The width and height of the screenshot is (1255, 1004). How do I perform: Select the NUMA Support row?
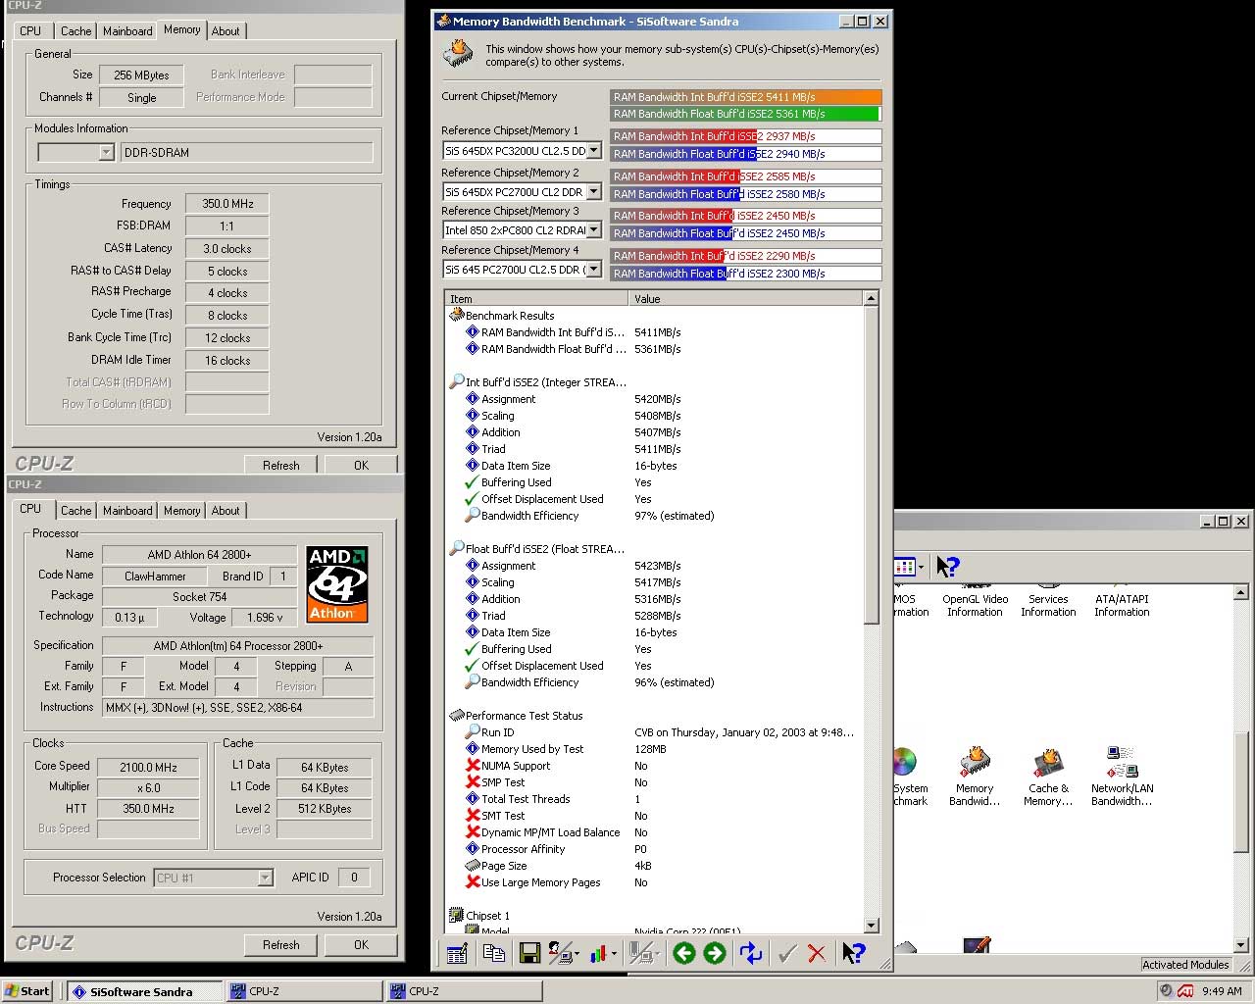(655, 766)
